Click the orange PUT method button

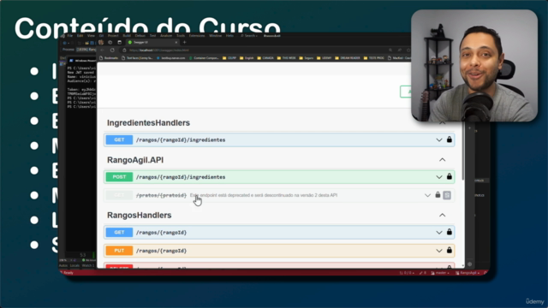(x=119, y=251)
